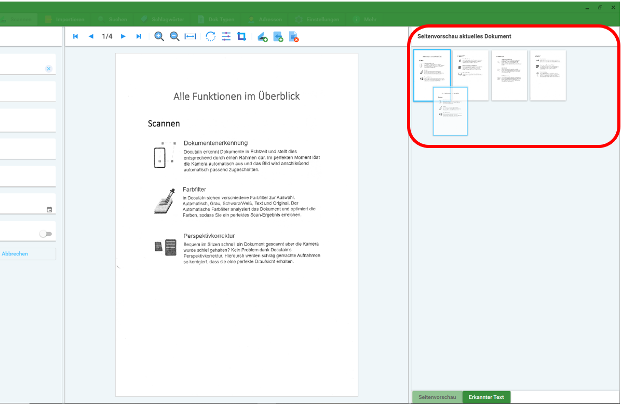Click the Perspektivkorrektur heading
This screenshot has height=404, width=622.
point(209,236)
